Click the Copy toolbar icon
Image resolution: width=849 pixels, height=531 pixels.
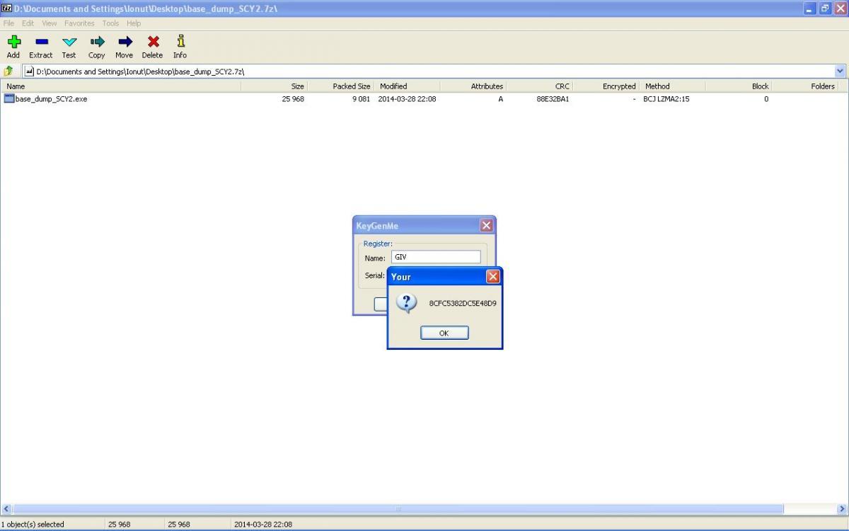[97, 42]
